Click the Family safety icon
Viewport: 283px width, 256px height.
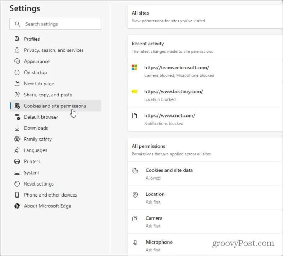click(17, 139)
